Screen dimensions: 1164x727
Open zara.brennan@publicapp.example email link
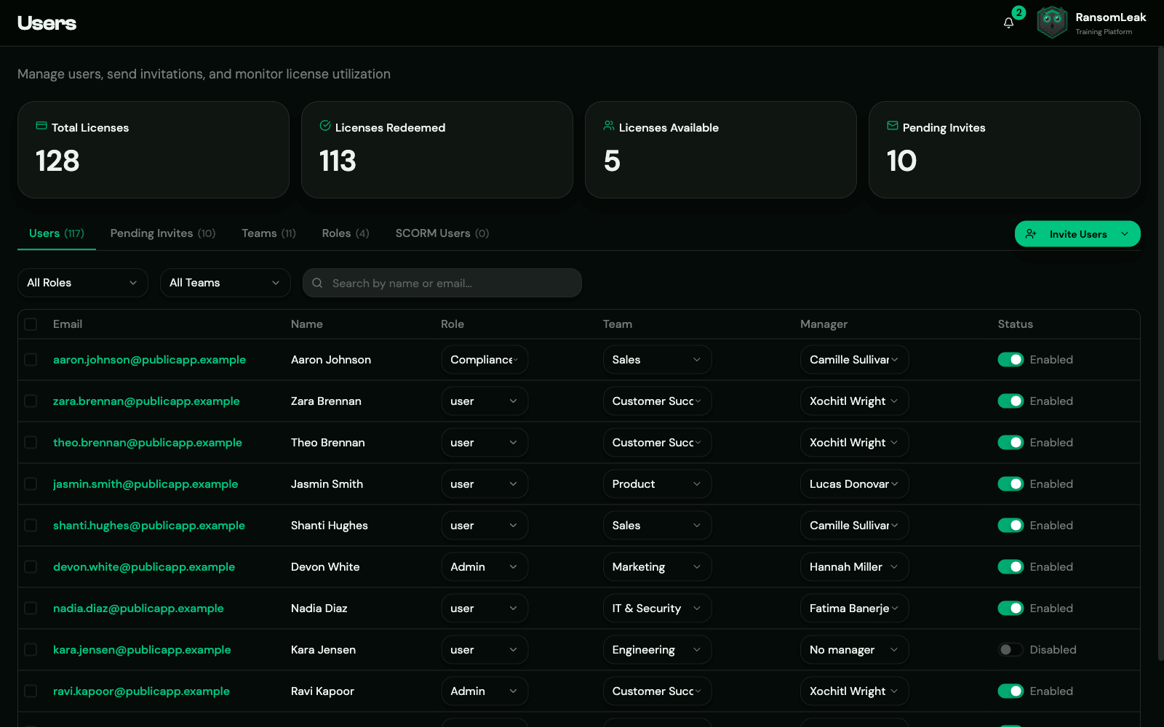146,401
